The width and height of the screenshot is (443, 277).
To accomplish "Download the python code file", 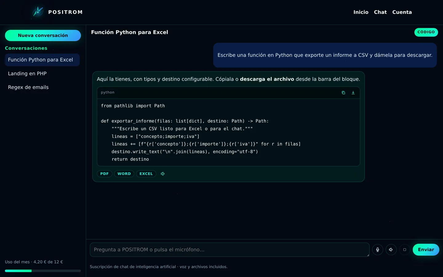I will (353, 93).
